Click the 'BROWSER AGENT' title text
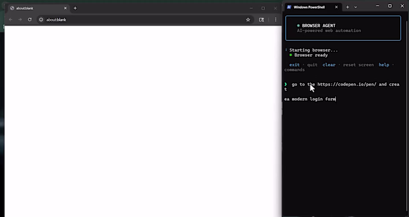This screenshot has height=217, width=409. 319,26
